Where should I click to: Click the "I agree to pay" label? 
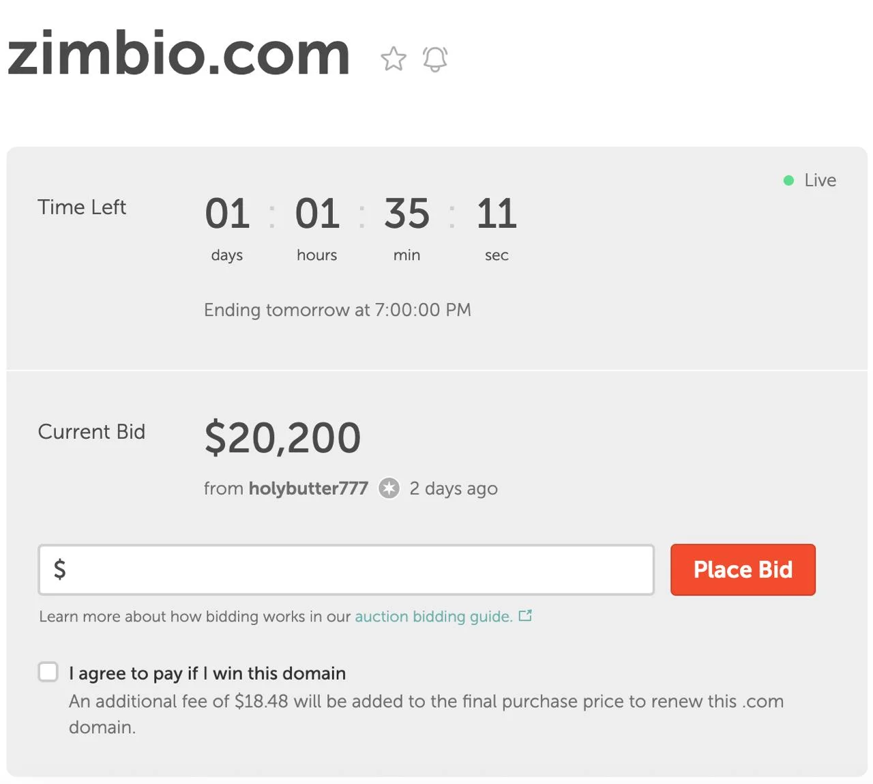207,673
